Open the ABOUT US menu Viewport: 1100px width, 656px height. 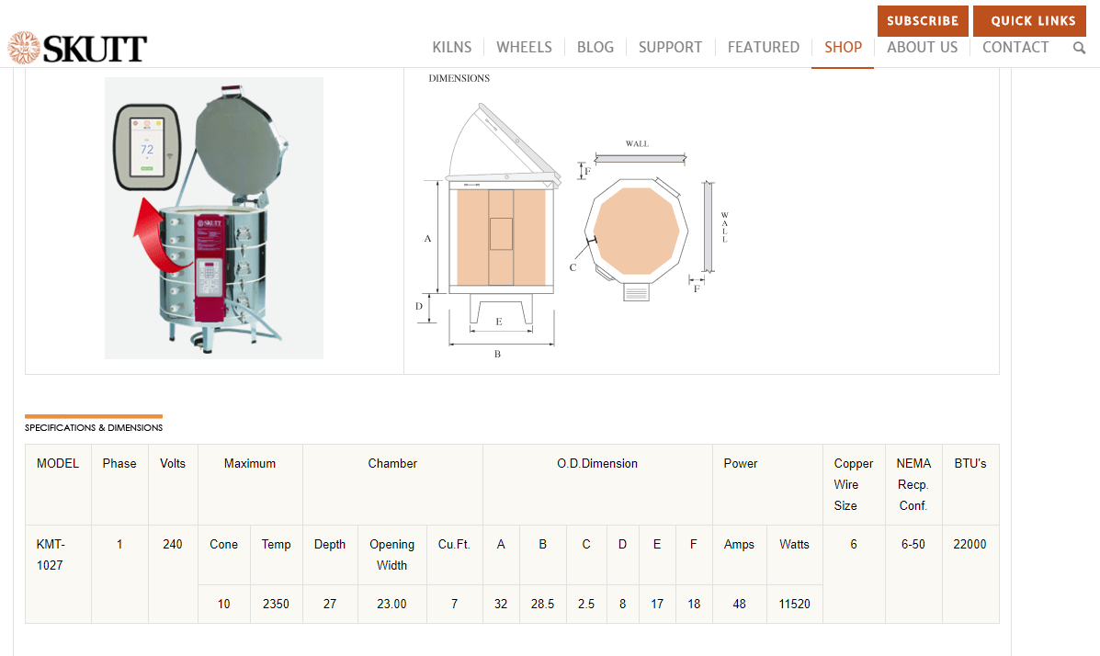click(922, 47)
